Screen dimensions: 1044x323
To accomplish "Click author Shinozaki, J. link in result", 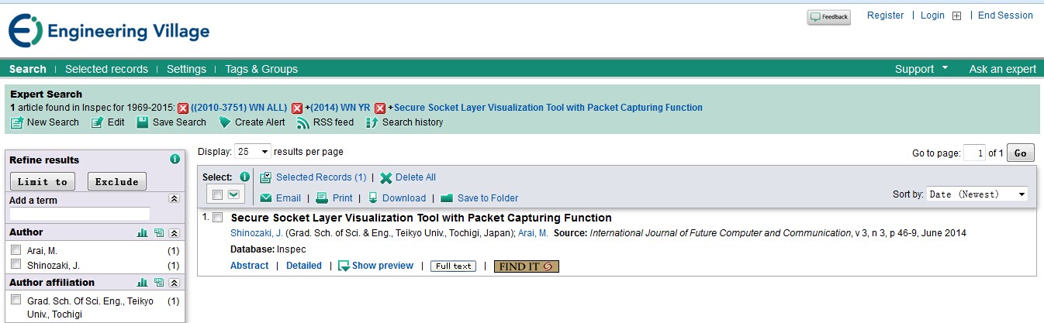I will (257, 233).
